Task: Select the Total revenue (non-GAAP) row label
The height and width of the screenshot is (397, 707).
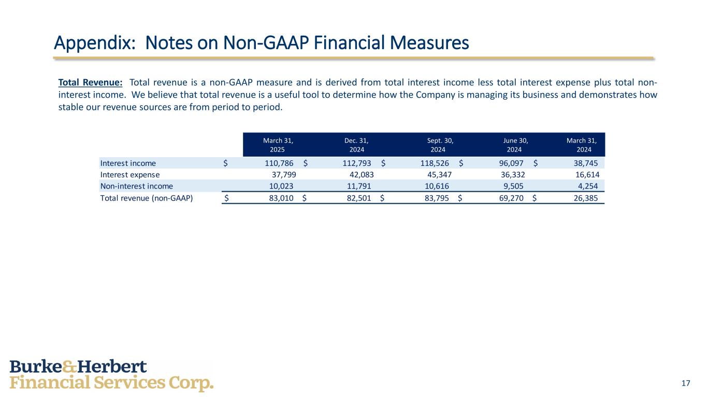Action: click(147, 197)
